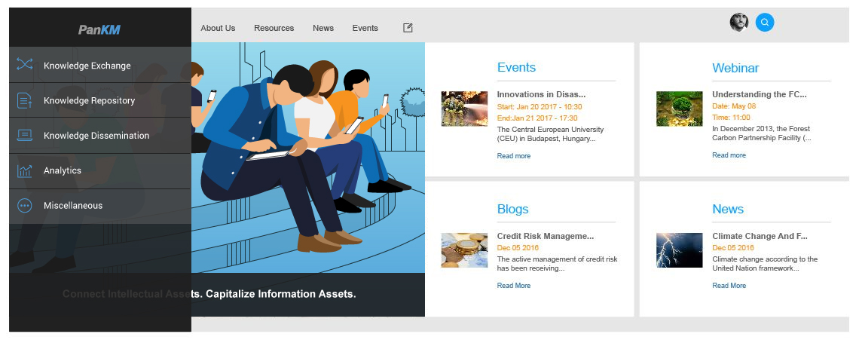859x340 pixels.
Task: Open the Credit Risk Manageme... blog title
Action: click(x=546, y=237)
